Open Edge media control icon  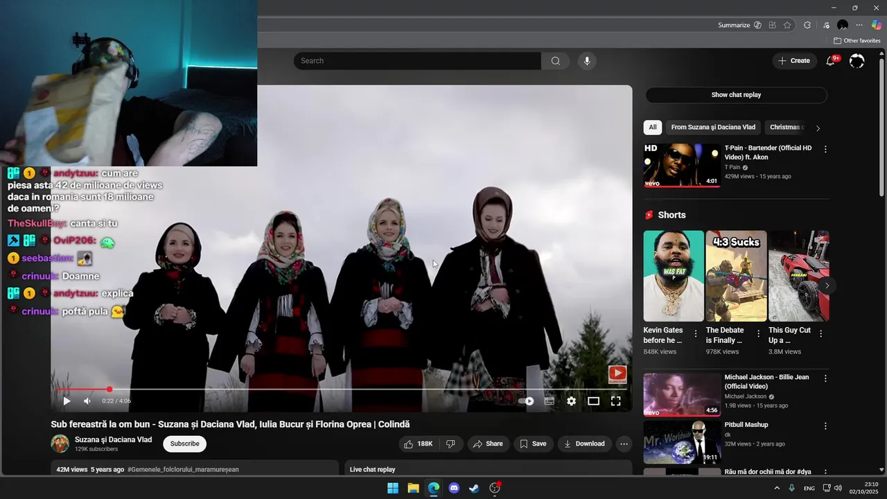[825, 25]
